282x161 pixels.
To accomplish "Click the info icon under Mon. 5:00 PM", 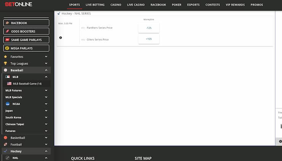I will [x=61, y=38].
